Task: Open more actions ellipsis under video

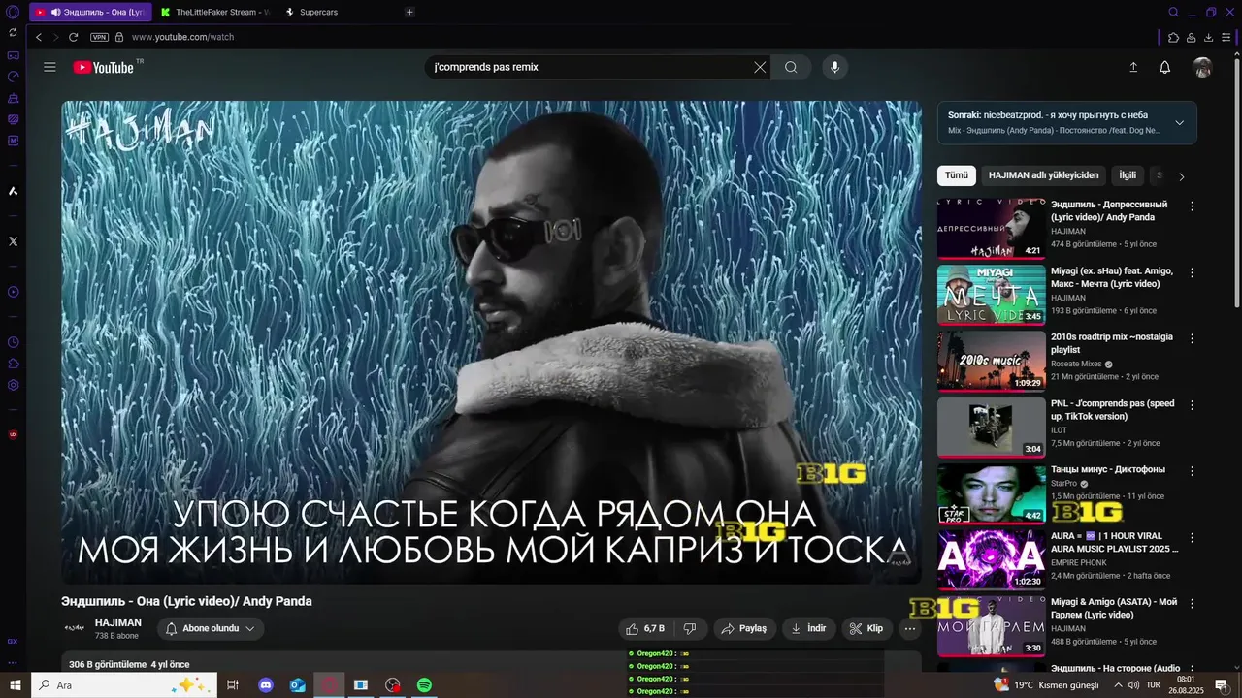Action: 910,628
